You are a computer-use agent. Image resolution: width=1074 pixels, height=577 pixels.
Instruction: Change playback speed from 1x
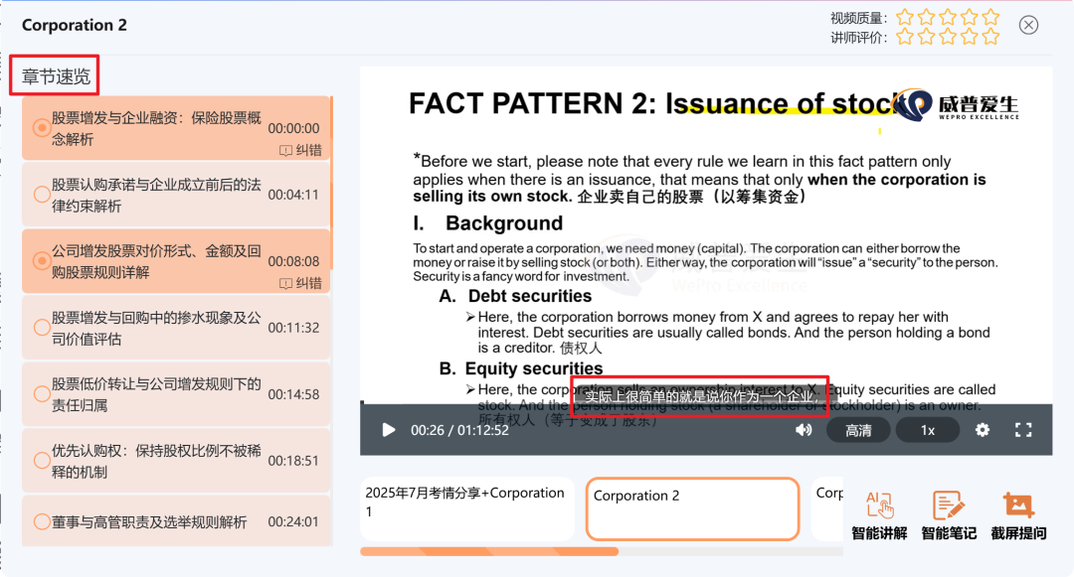[x=927, y=430]
